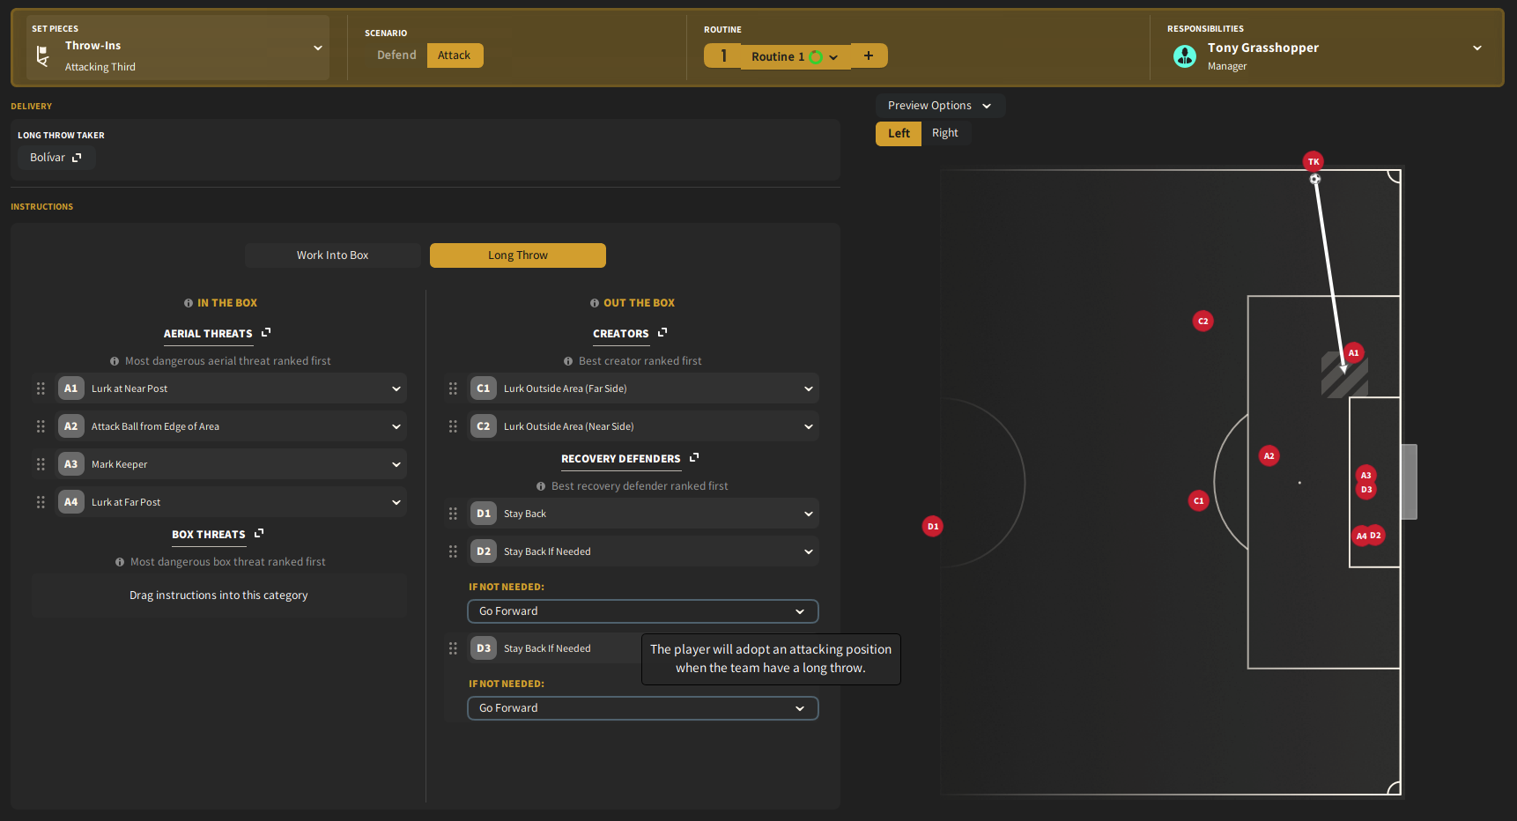The height and width of the screenshot is (821, 1517).
Task: Click the striped near-post target zone
Action: (x=1344, y=375)
